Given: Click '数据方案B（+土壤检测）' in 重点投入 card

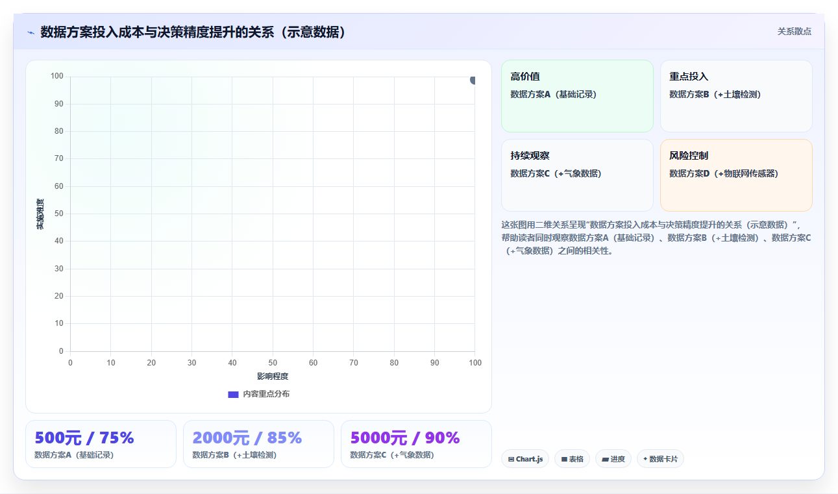Looking at the screenshot, I should (715, 94).
